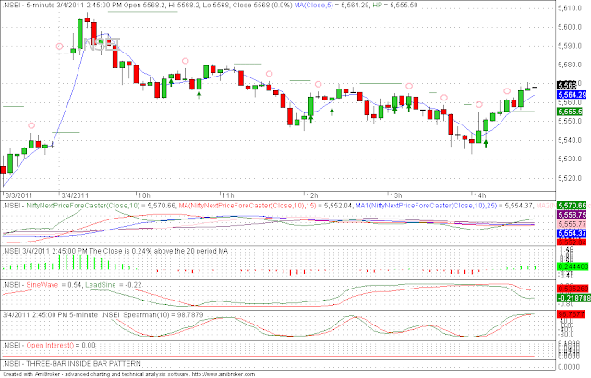Click the green up arrow after the 14h mark
This screenshot has width=591, height=378.
click(x=486, y=143)
